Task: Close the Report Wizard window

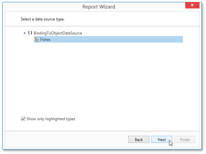Action: click(192, 5)
